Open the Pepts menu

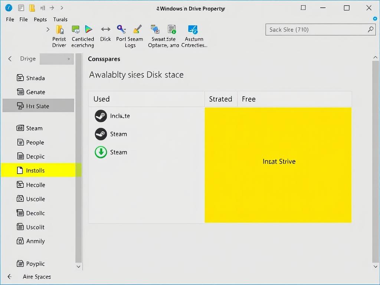pos(40,19)
